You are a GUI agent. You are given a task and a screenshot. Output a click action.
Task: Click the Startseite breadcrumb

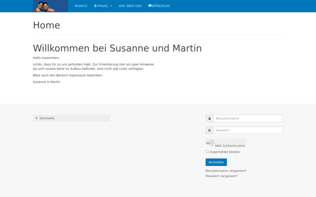click(x=47, y=118)
